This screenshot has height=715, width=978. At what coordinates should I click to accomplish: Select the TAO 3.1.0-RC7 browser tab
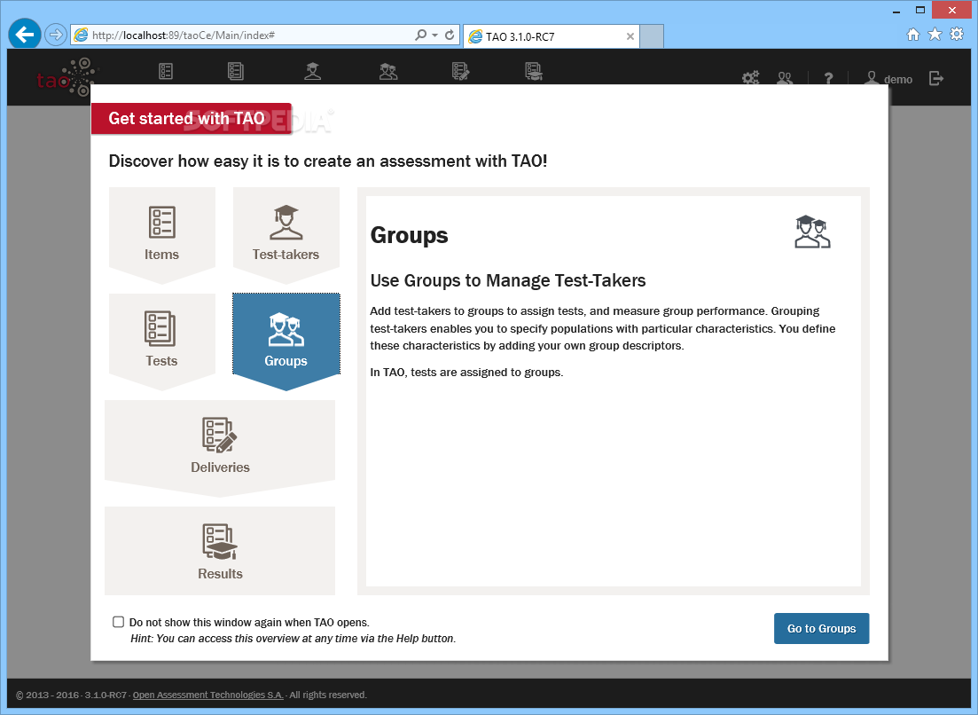tap(550, 36)
